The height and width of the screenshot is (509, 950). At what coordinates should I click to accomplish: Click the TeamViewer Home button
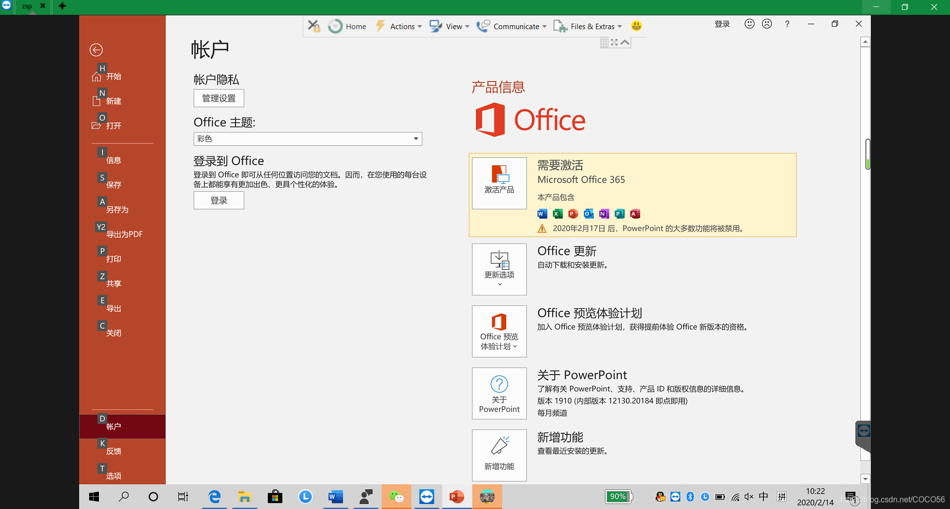point(347,26)
